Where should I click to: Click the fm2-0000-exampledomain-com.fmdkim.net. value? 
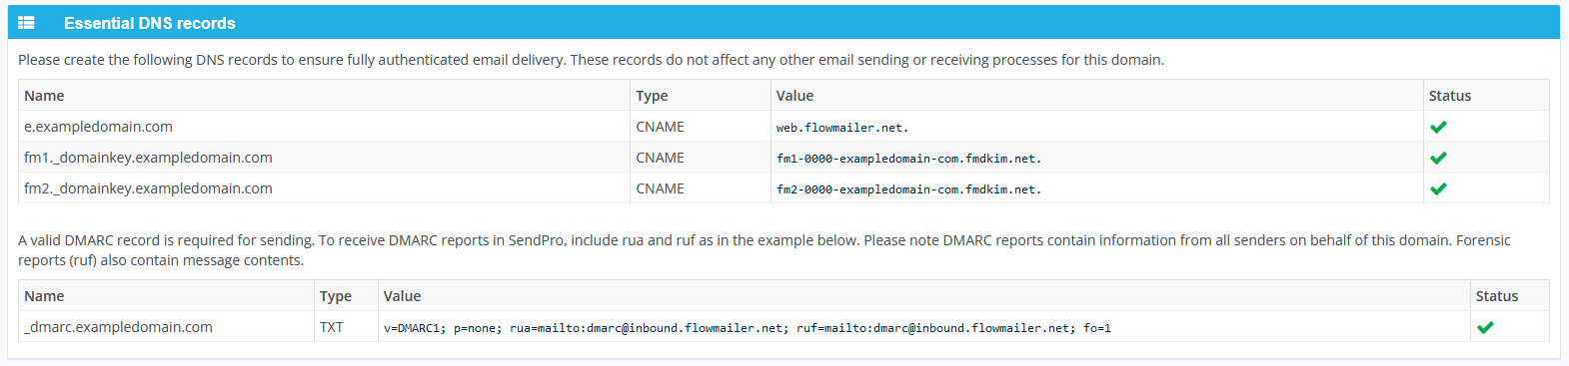[908, 189]
